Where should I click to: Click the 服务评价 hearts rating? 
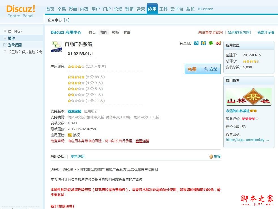tap(250, 119)
